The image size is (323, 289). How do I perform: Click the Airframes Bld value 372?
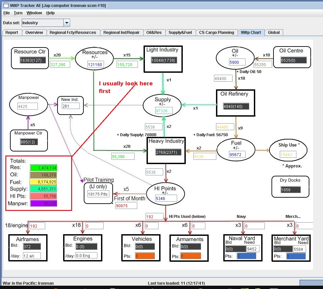tap(32, 246)
